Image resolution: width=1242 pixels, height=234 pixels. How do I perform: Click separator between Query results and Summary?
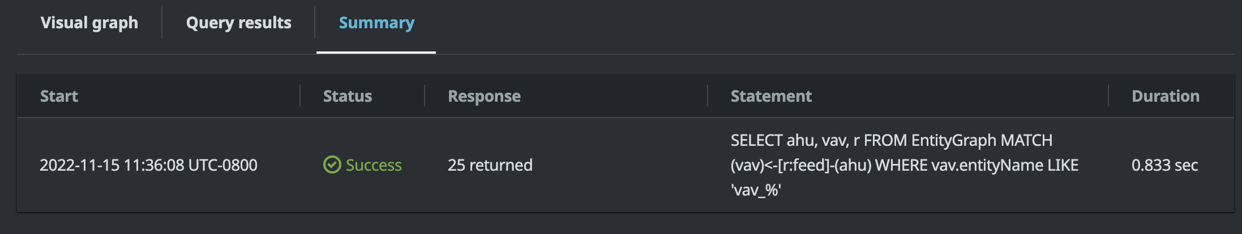315,23
